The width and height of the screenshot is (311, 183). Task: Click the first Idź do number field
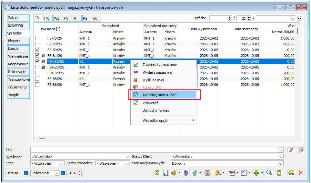coord(219,18)
